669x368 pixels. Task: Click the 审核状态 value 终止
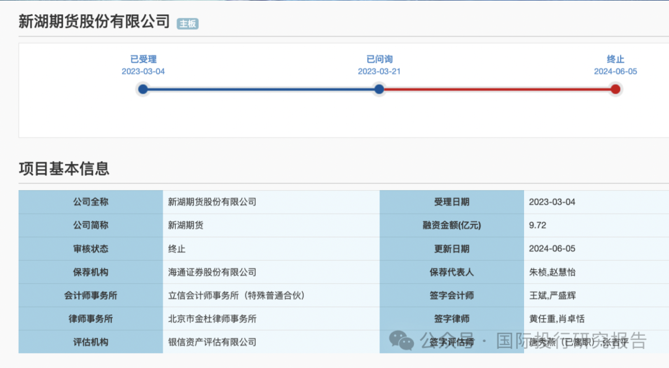click(x=271, y=249)
